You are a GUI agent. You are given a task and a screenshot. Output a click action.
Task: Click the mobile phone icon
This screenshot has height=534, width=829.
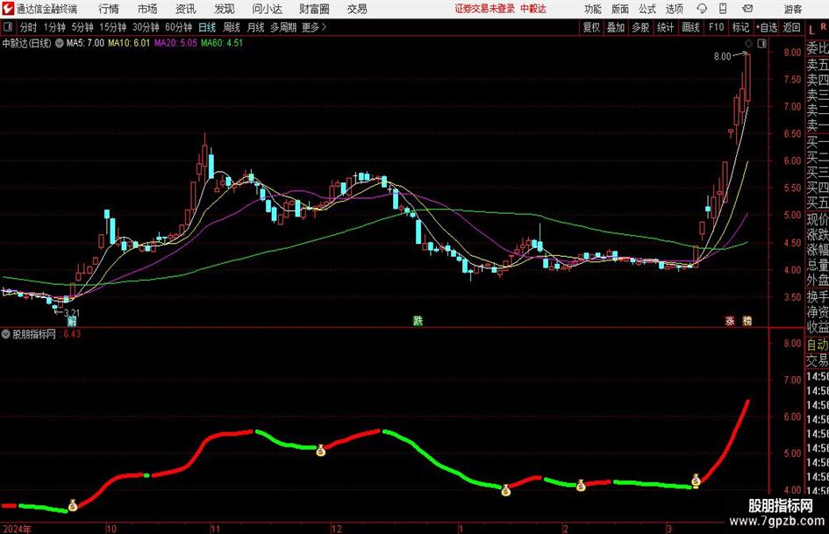[x=723, y=9]
